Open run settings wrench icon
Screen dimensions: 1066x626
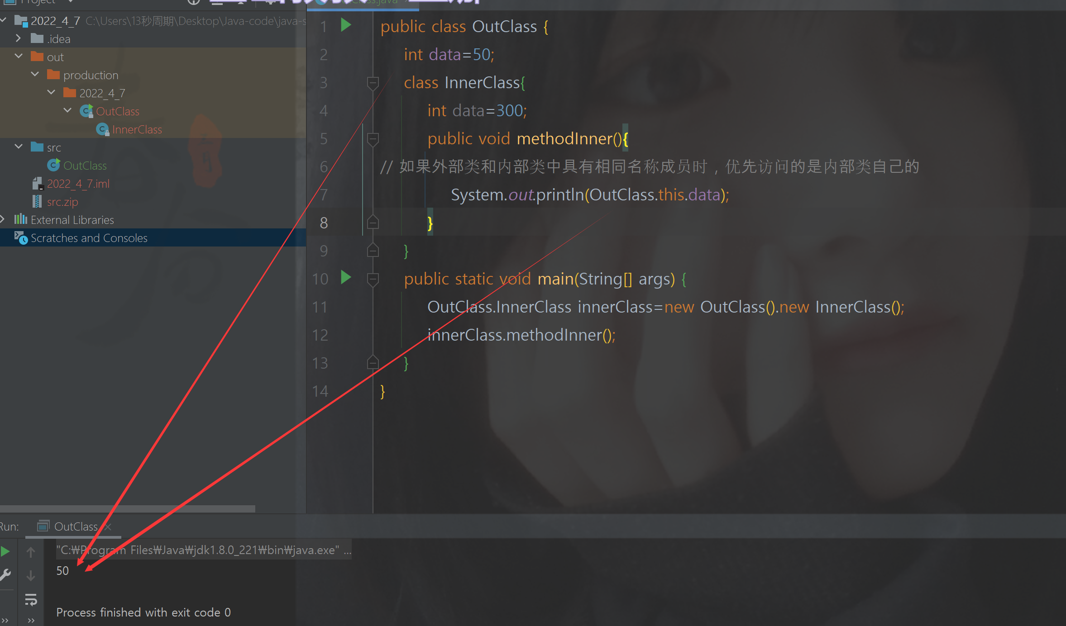[x=5, y=575]
